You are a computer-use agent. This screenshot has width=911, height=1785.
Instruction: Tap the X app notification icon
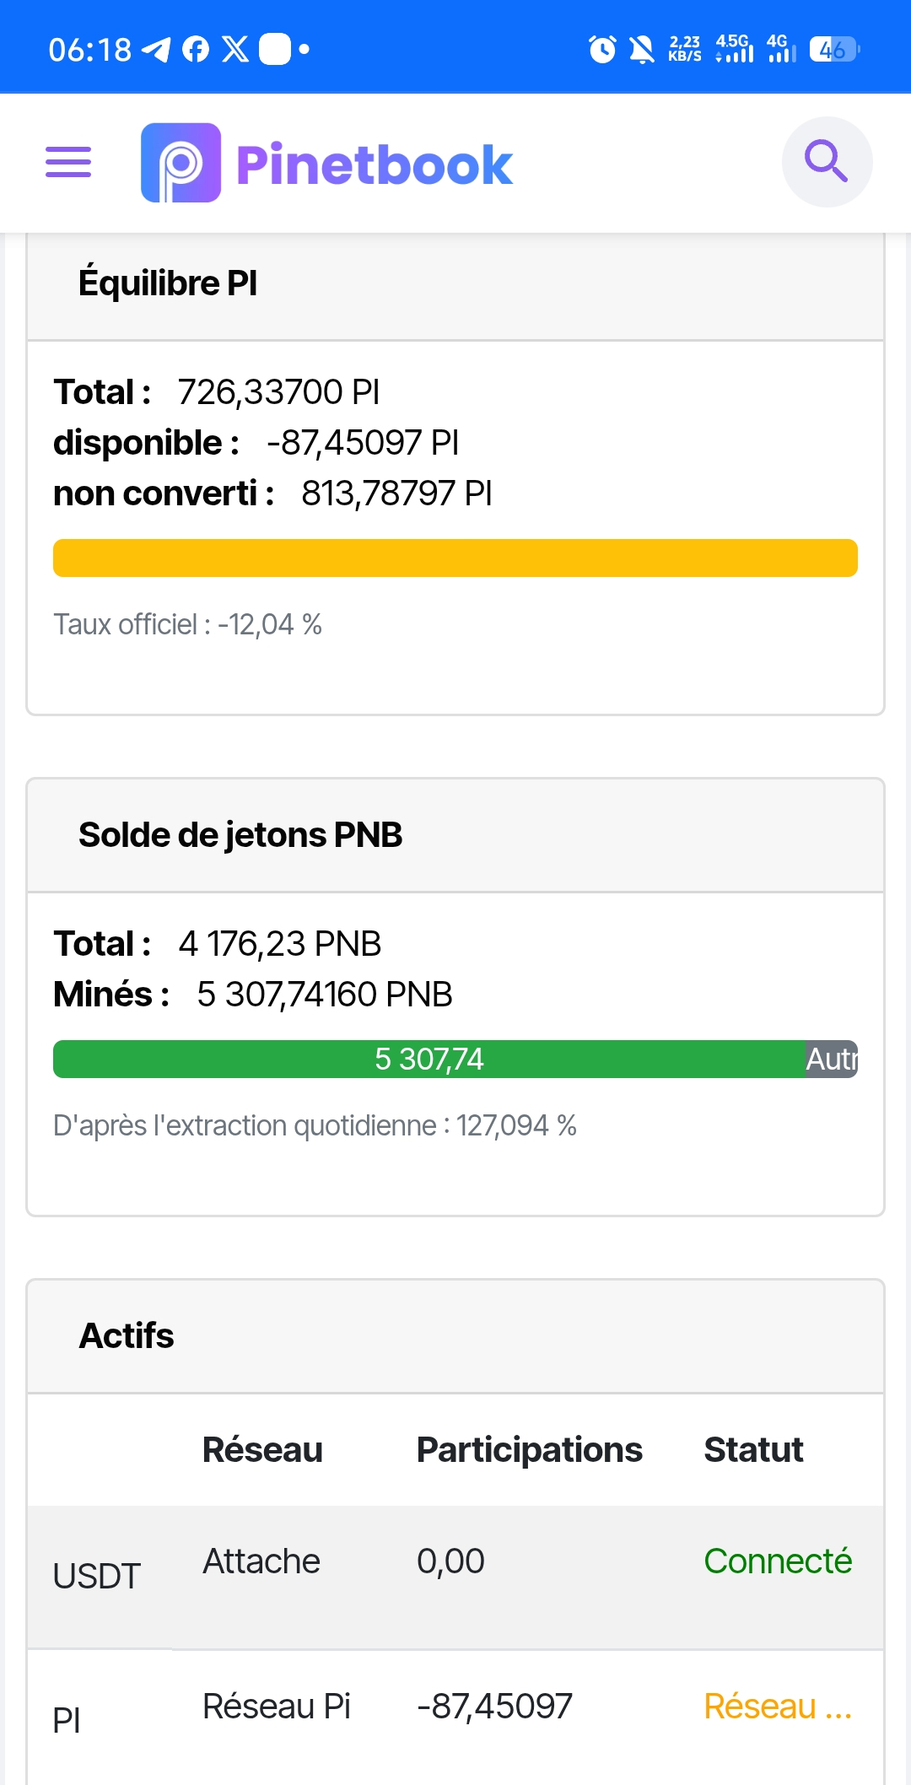pyautogui.click(x=235, y=50)
